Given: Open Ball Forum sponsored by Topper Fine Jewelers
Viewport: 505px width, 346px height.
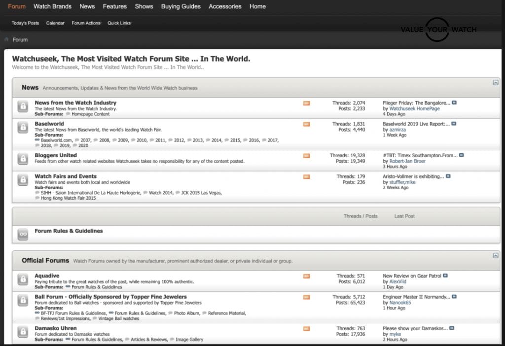Looking at the screenshot, I should 110,297.
